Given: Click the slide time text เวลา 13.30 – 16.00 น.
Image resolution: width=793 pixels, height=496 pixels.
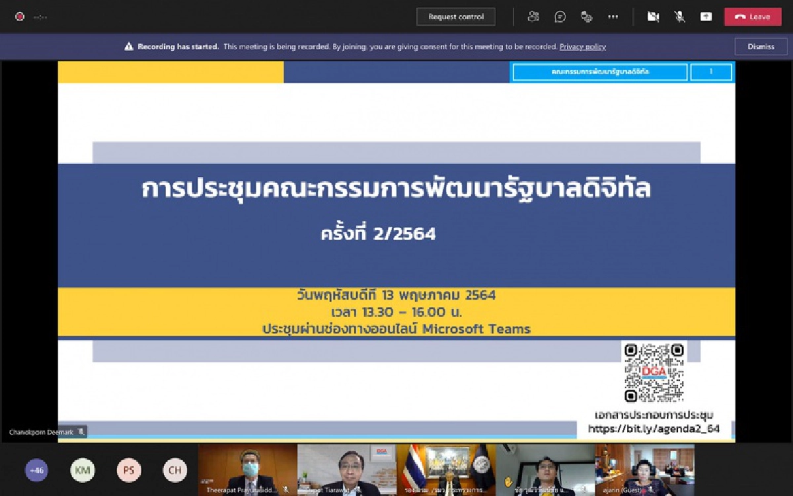Looking at the screenshot, I should click(397, 312).
